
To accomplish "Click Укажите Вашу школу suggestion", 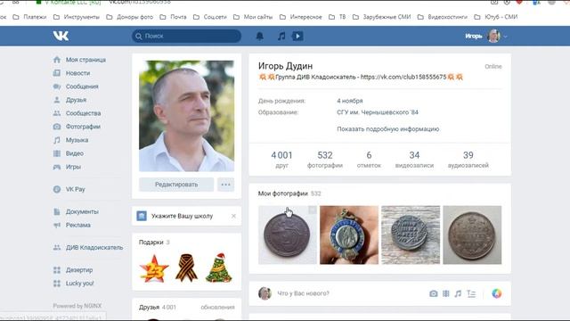I will [x=182, y=216].
